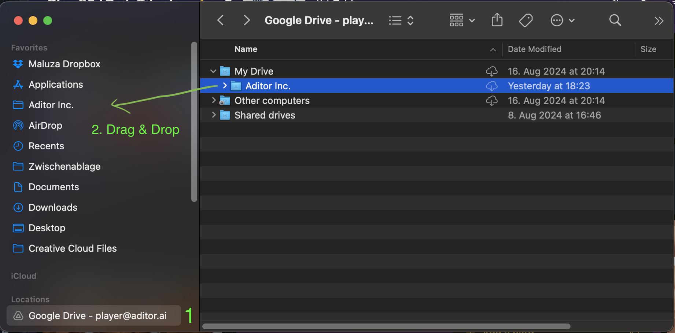Viewport: 675px width, 333px height.
Task: Go back with the left arrow button
Action: (220, 20)
